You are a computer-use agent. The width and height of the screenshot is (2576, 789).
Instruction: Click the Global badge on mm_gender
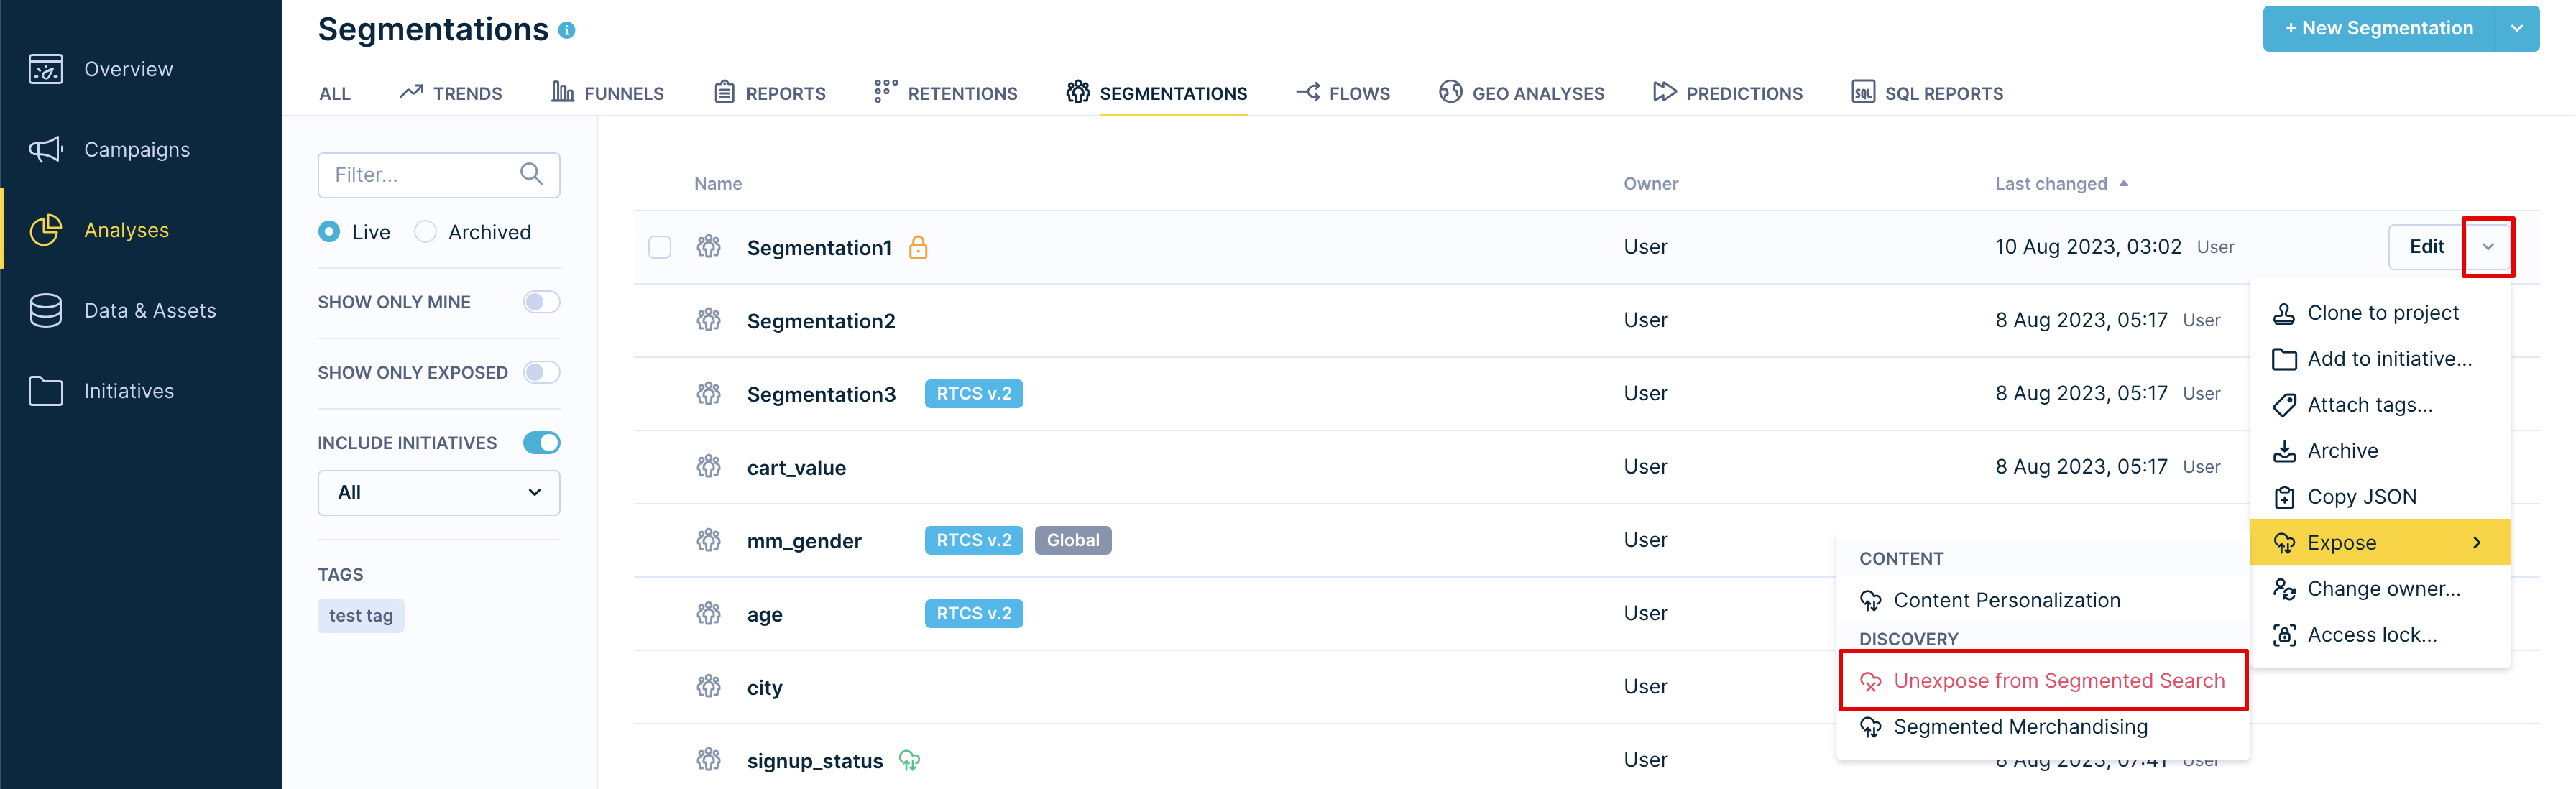1072,540
